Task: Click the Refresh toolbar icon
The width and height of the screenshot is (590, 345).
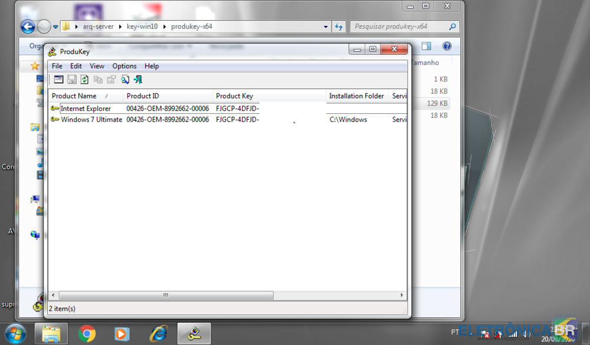Action: coord(84,80)
